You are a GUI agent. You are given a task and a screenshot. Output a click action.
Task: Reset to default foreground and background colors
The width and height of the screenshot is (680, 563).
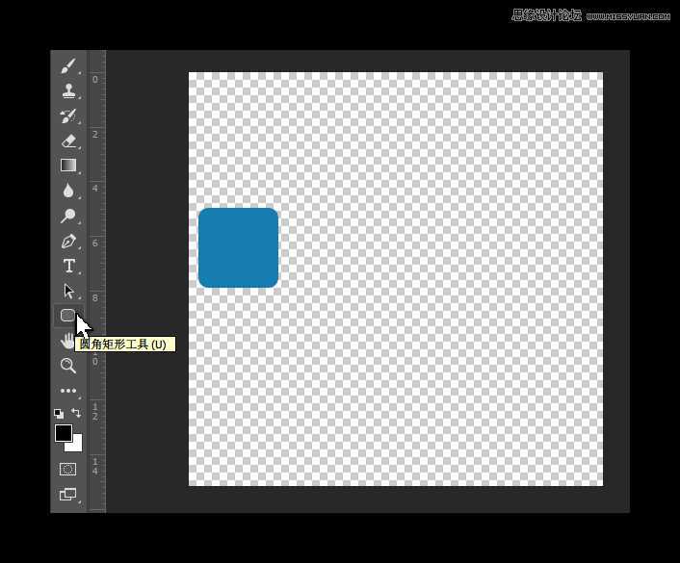(59, 413)
